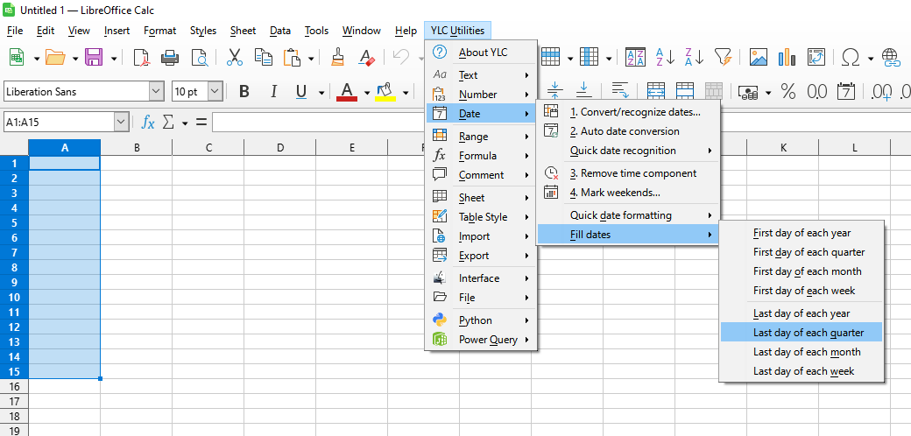Click the Sort Ascending icon
Screen dimensions: 911x436
665,58
